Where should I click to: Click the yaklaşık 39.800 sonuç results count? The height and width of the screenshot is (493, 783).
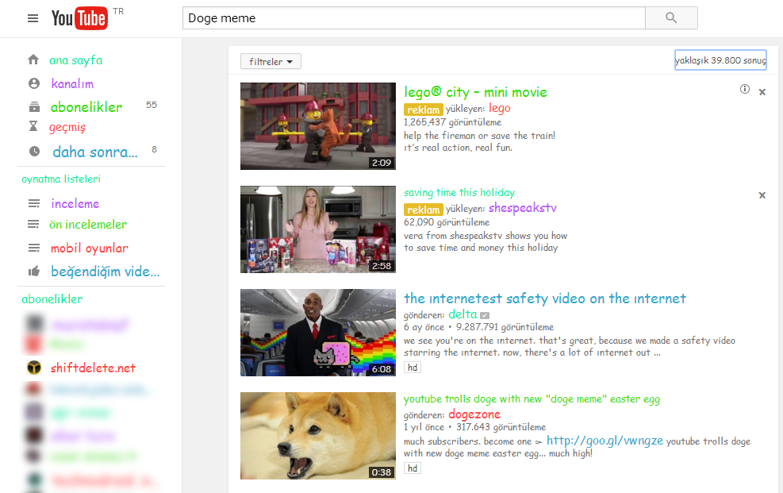720,60
